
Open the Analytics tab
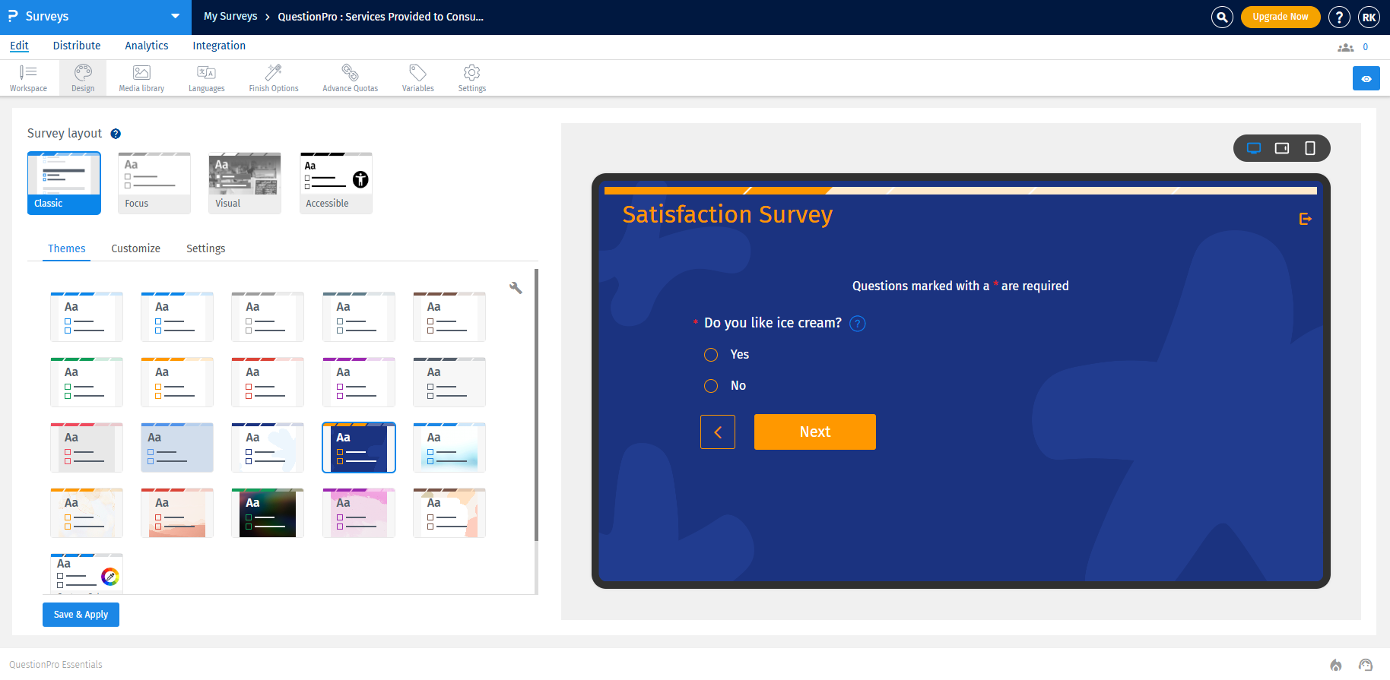(x=147, y=46)
